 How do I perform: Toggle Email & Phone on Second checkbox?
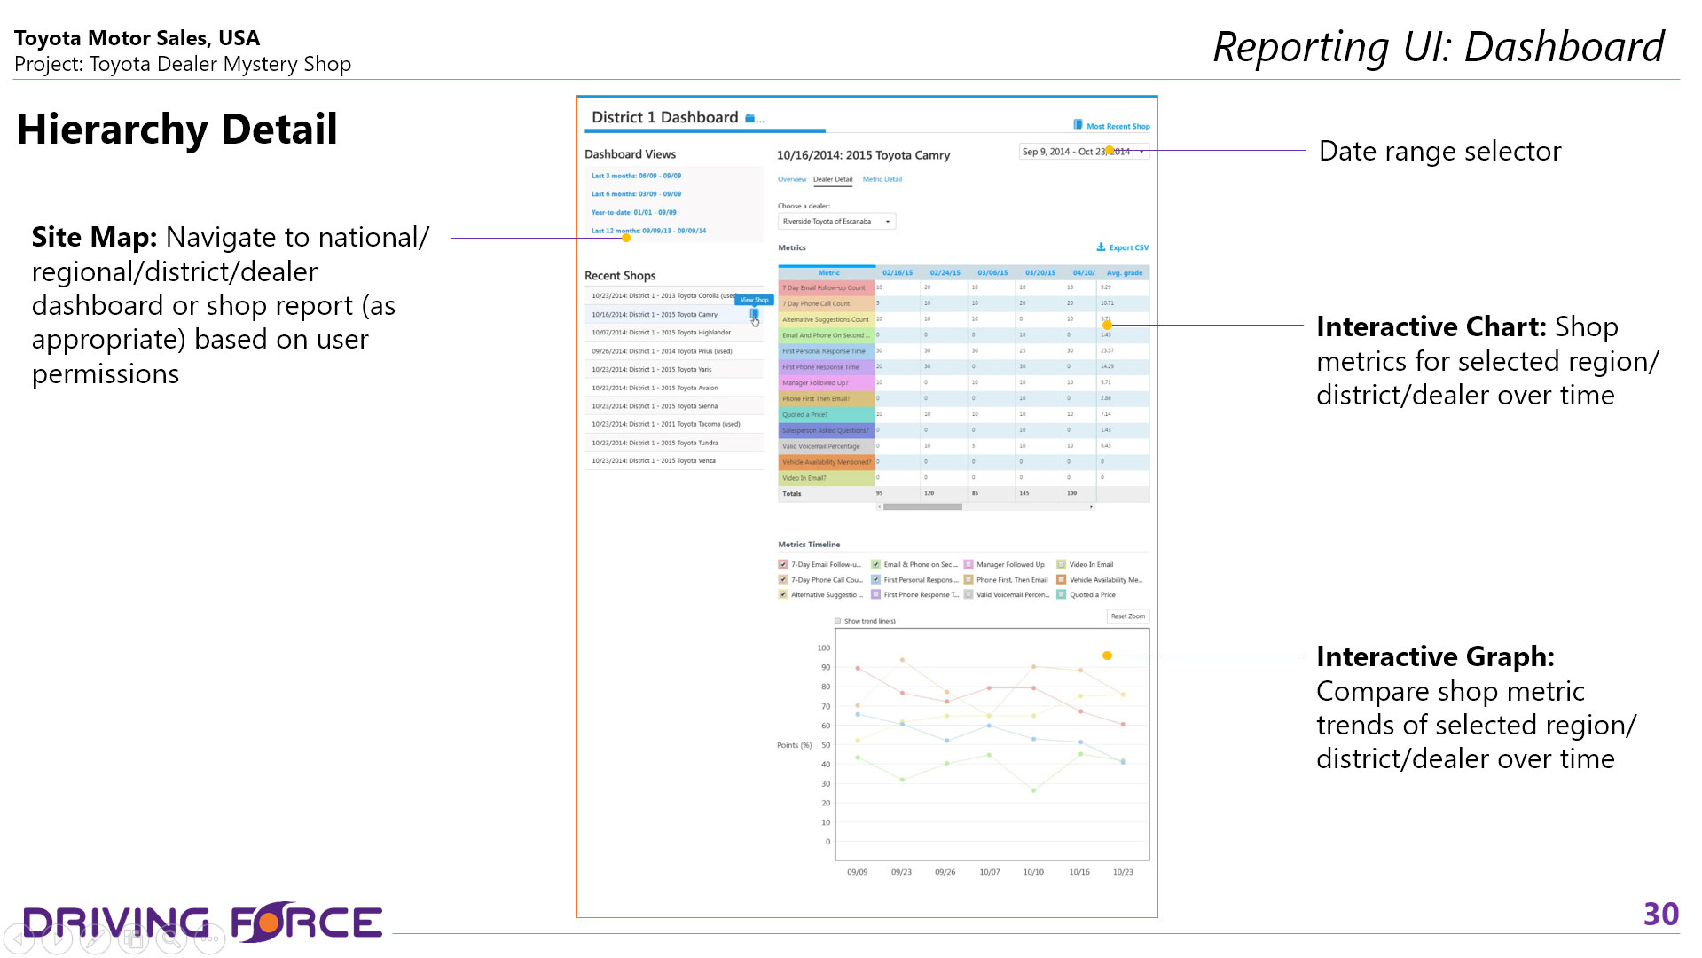[876, 565]
